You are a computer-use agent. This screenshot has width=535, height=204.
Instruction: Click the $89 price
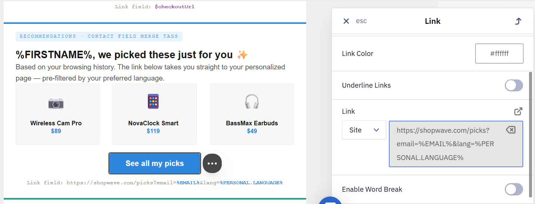pos(56,131)
